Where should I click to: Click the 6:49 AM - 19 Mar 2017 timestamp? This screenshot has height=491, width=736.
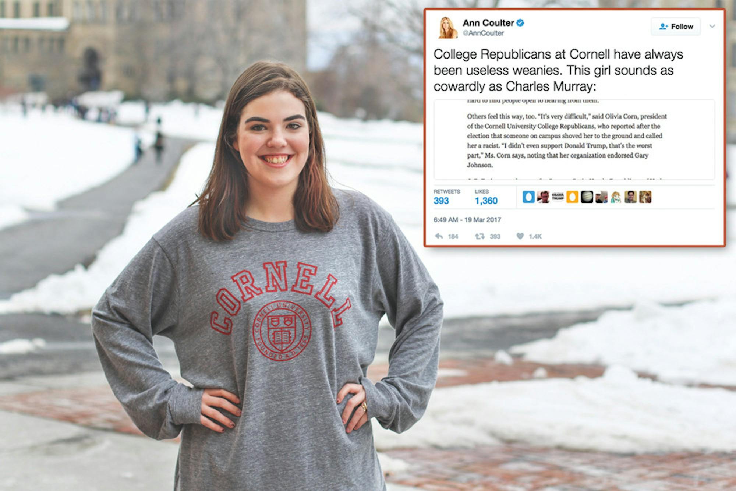467,220
